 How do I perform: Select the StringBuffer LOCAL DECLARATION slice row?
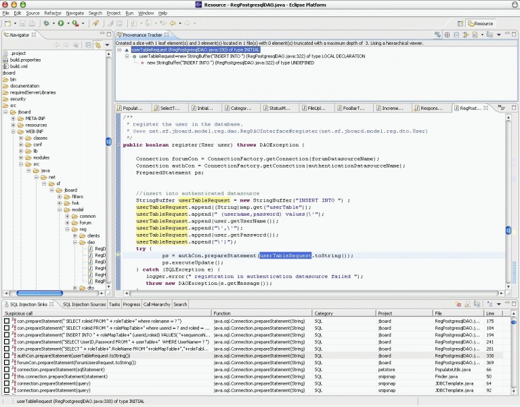click(252, 56)
